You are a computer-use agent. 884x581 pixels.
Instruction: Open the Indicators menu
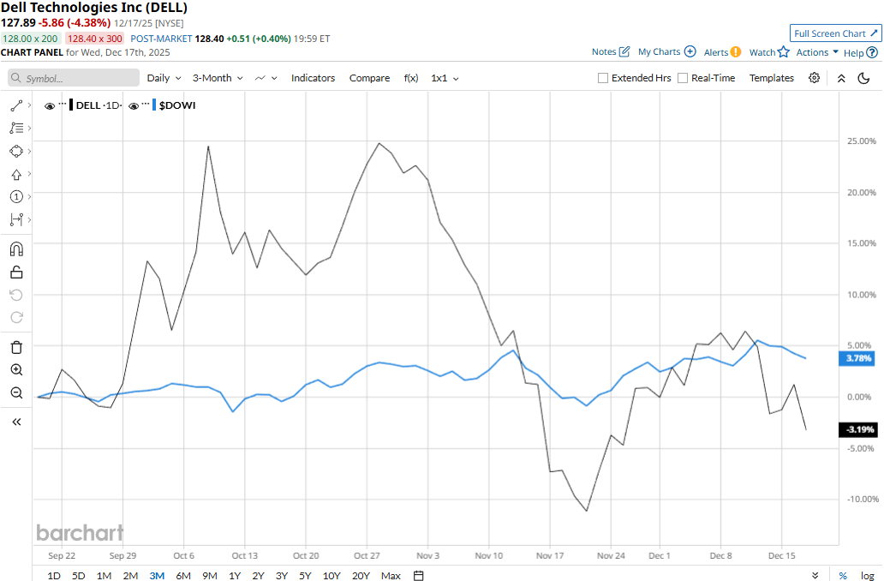pyautogui.click(x=313, y=78)
